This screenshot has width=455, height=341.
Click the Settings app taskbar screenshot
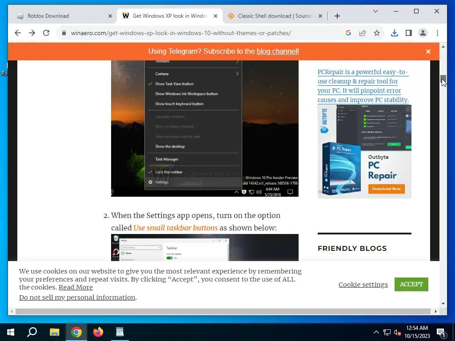[x=204, y=247]
